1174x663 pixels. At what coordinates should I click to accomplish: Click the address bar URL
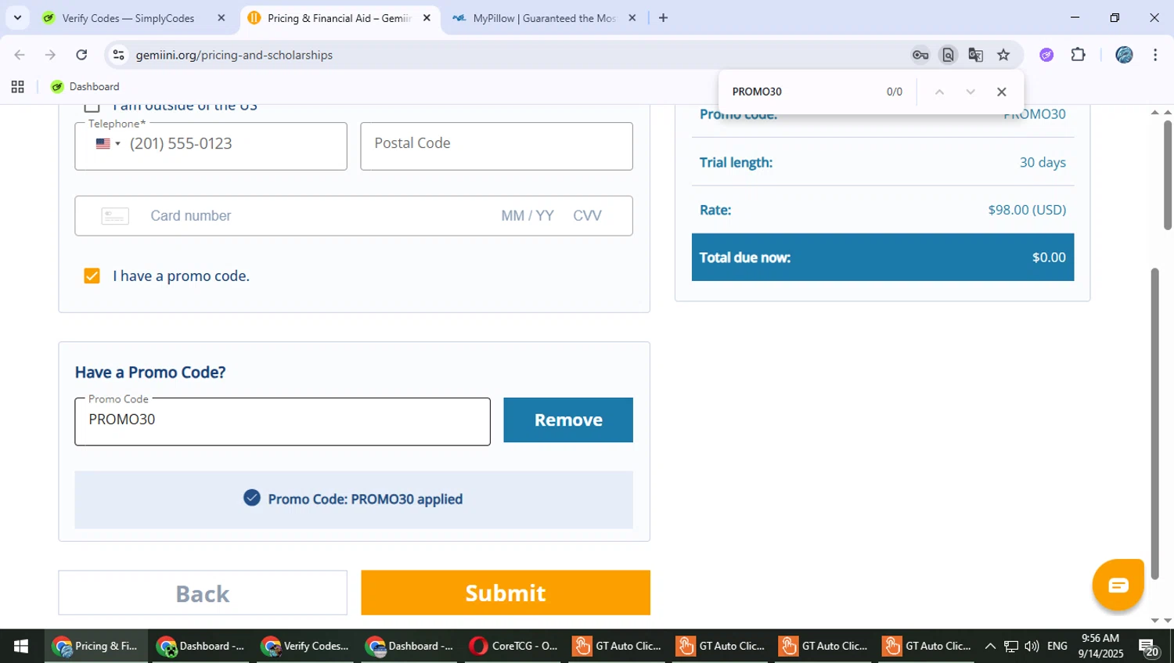(x=234, y=55)
